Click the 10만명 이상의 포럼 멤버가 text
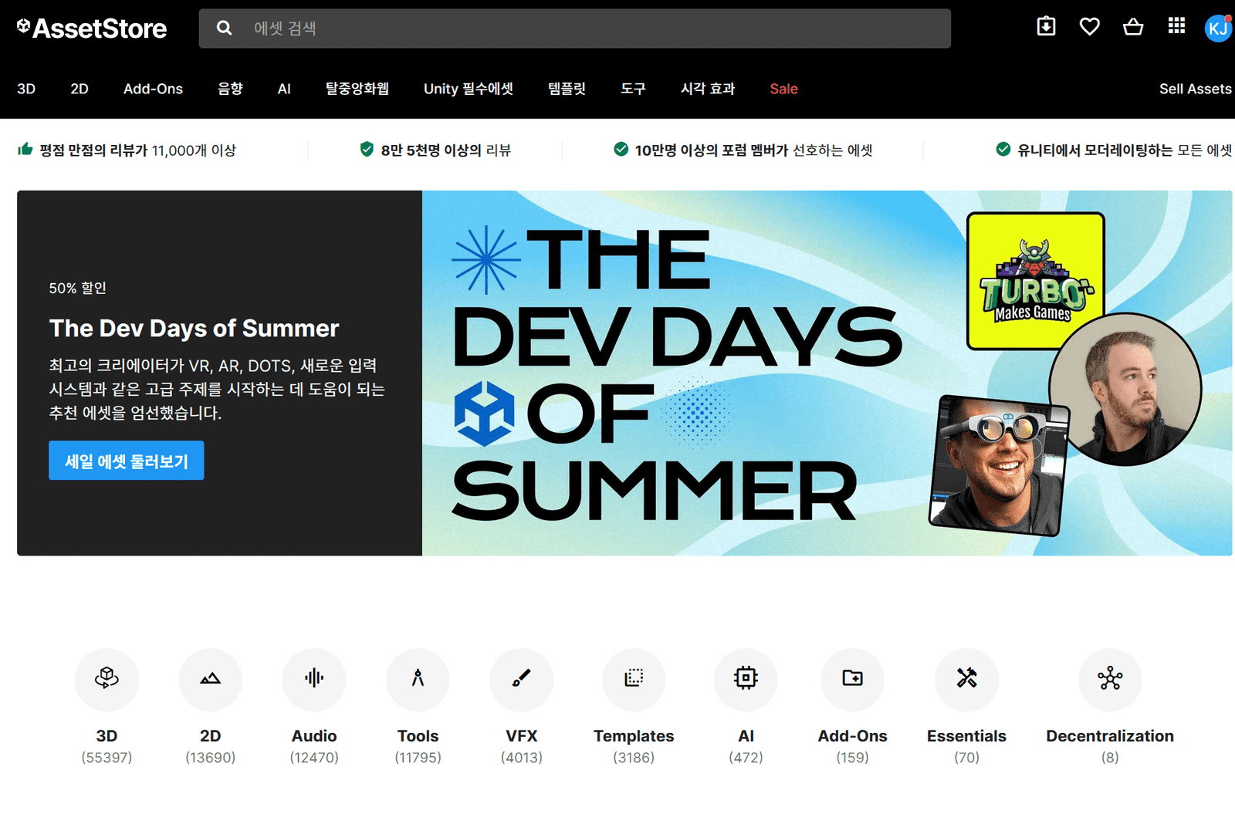Image resolution: width=1235 pixels, height=824 pixels. [x=711, y=150]
